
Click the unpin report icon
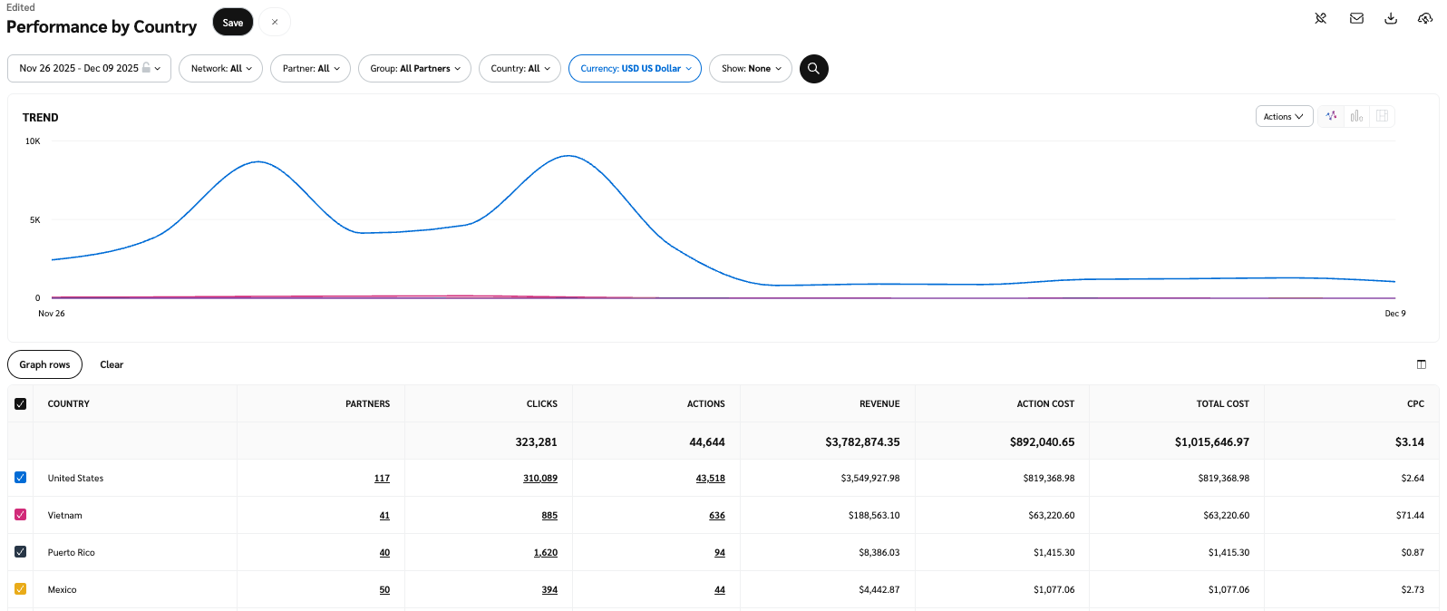coord(1321,18)
